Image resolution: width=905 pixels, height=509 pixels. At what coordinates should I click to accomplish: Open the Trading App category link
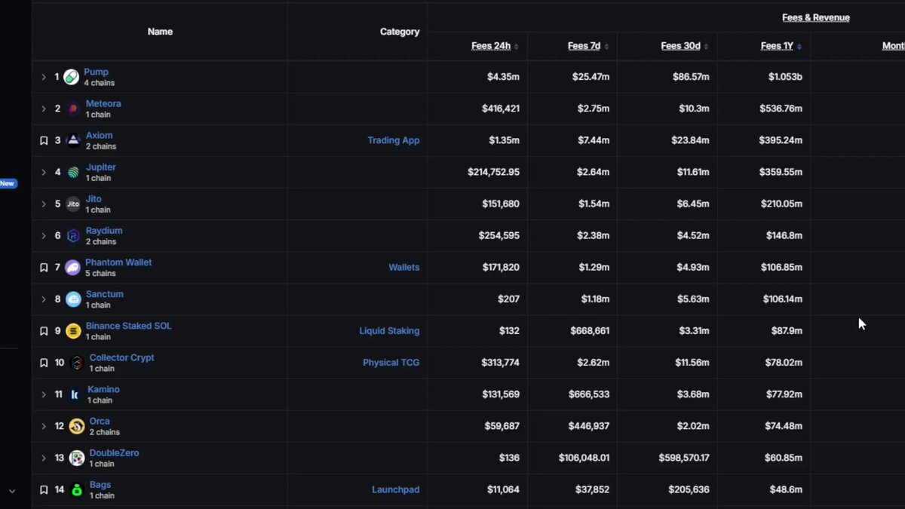point(394,140)
